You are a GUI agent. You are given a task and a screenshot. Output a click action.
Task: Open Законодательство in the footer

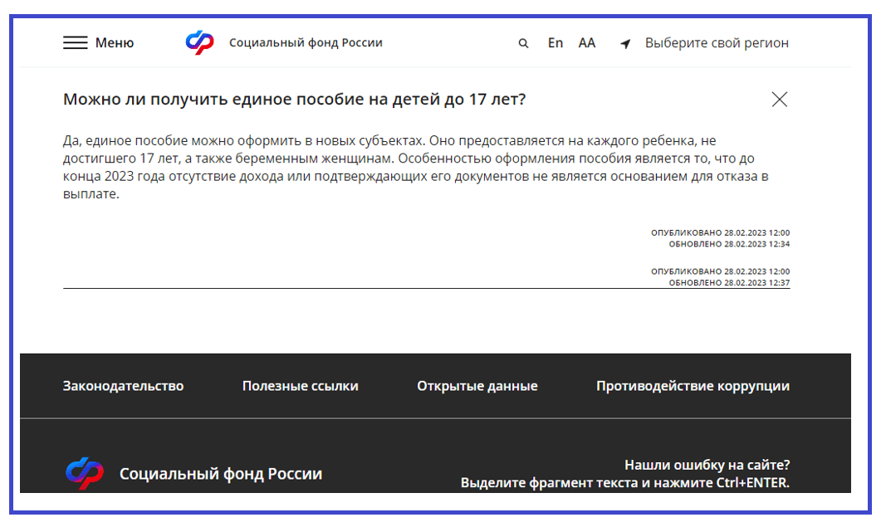pyautogui.click(x=123, y=386)
